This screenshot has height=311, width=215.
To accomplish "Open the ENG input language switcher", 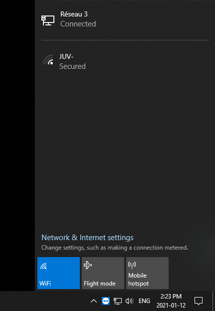I will coord(144,301).
